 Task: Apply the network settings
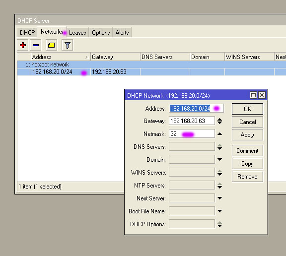point(247,135)
